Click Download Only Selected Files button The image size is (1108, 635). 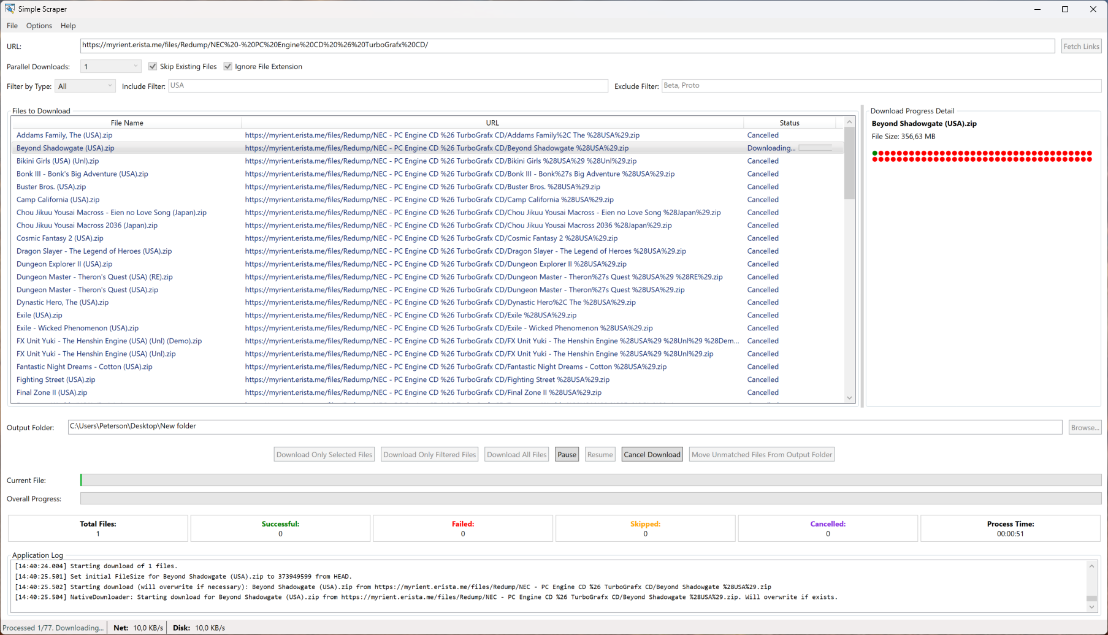324,454
